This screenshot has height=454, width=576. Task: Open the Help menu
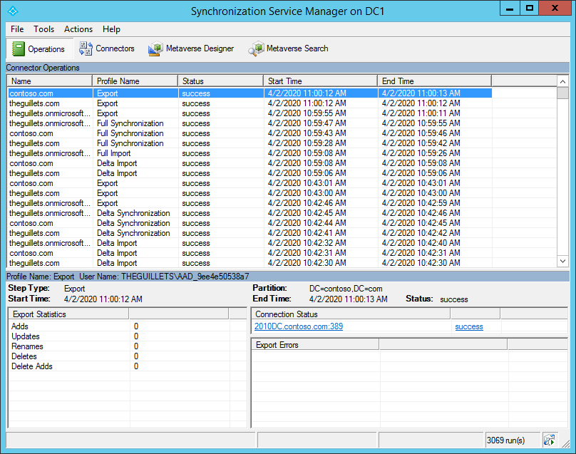[111, 29]
